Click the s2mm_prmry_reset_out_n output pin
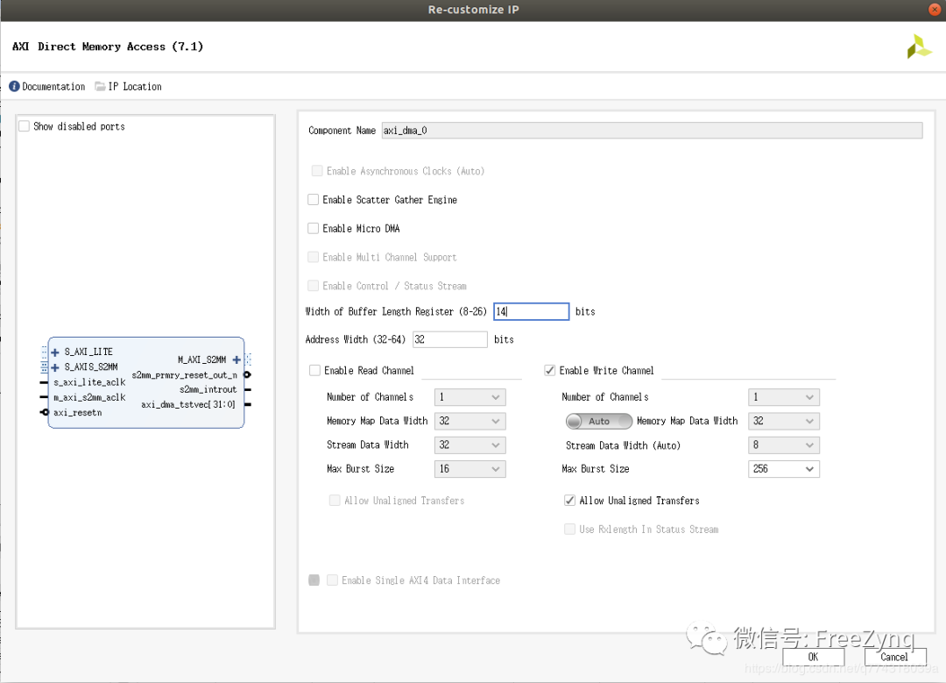Viewport: 946px width, 683px height. [247, 375]
